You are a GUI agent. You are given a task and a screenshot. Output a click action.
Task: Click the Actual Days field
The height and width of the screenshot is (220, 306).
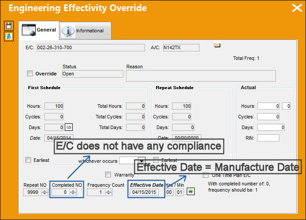pos(271,127)
